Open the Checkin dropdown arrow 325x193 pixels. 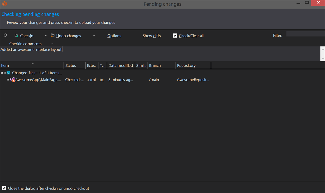(45, 36)
